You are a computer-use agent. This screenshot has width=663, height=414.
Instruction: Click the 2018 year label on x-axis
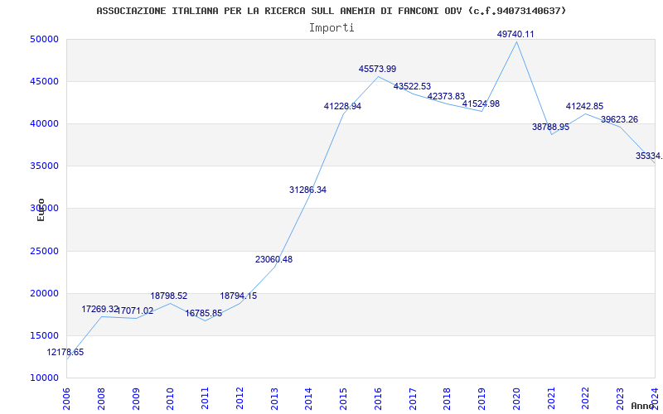click(448, 398)
